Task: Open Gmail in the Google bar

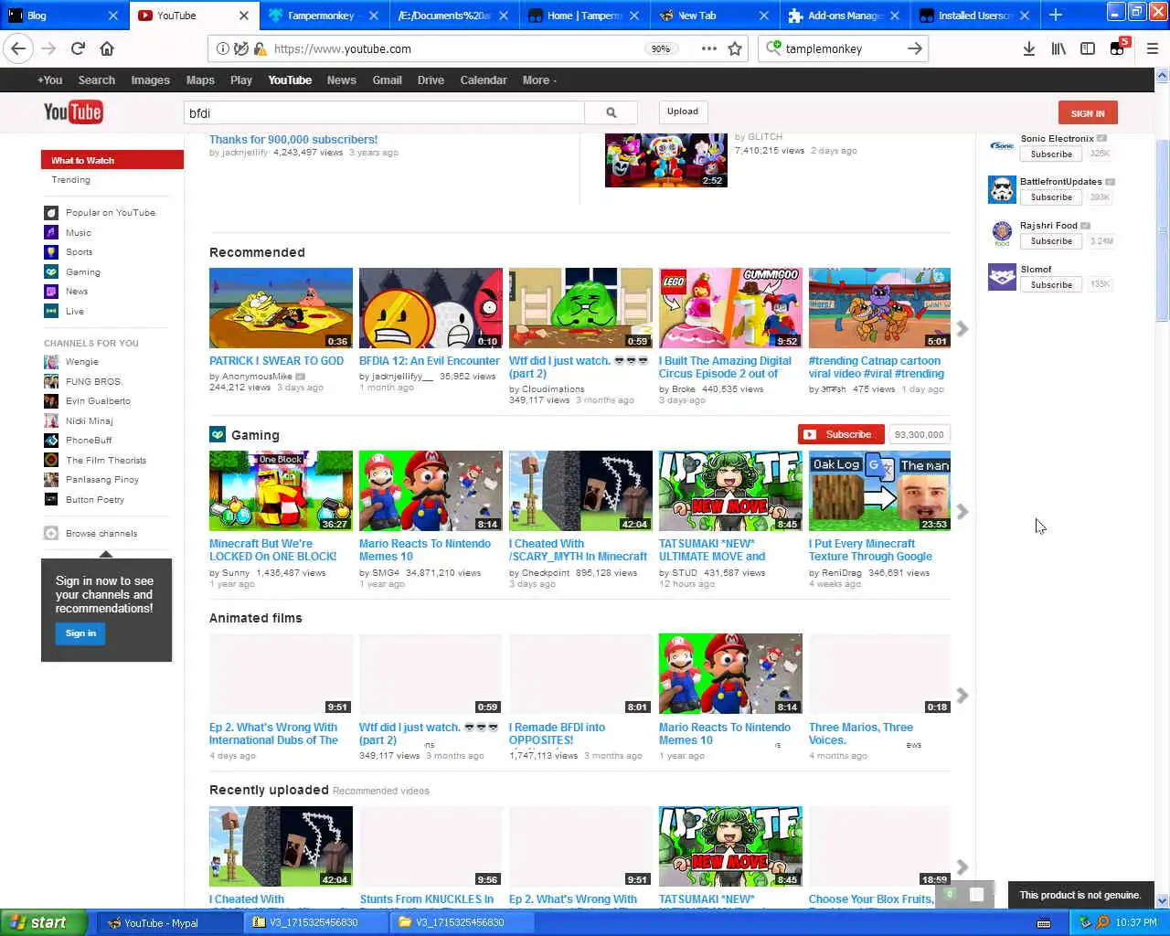Action: 387,80
